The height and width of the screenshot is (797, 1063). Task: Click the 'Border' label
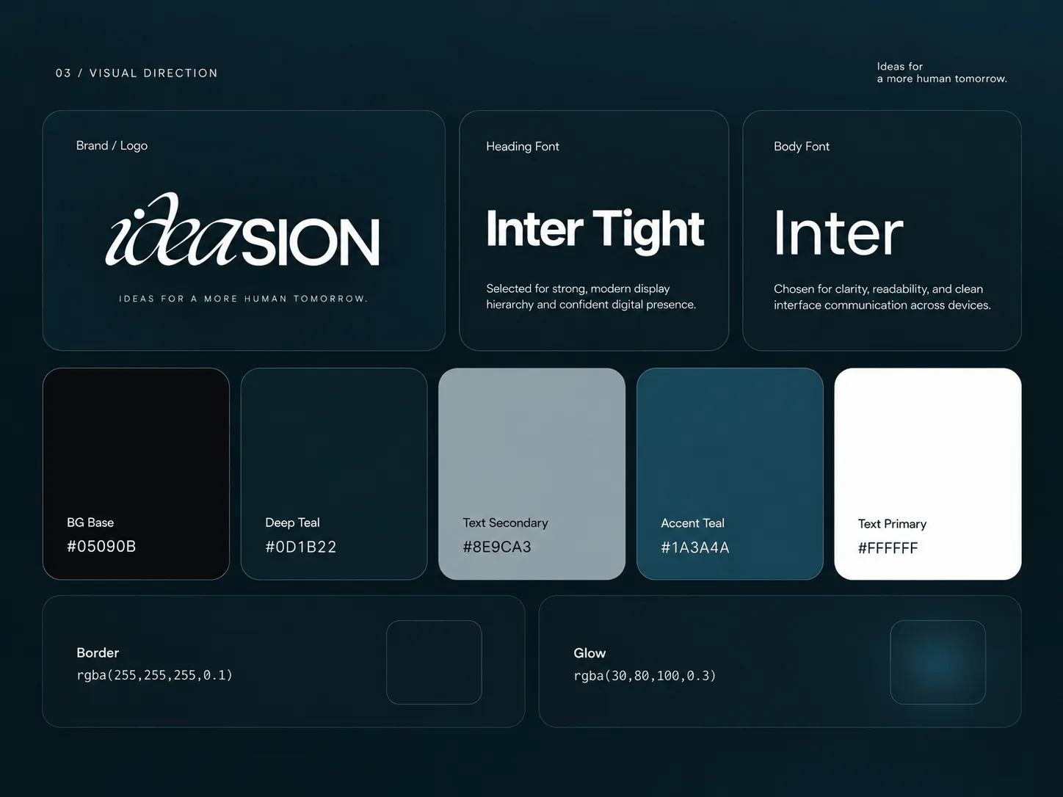(x=98, y=652)
